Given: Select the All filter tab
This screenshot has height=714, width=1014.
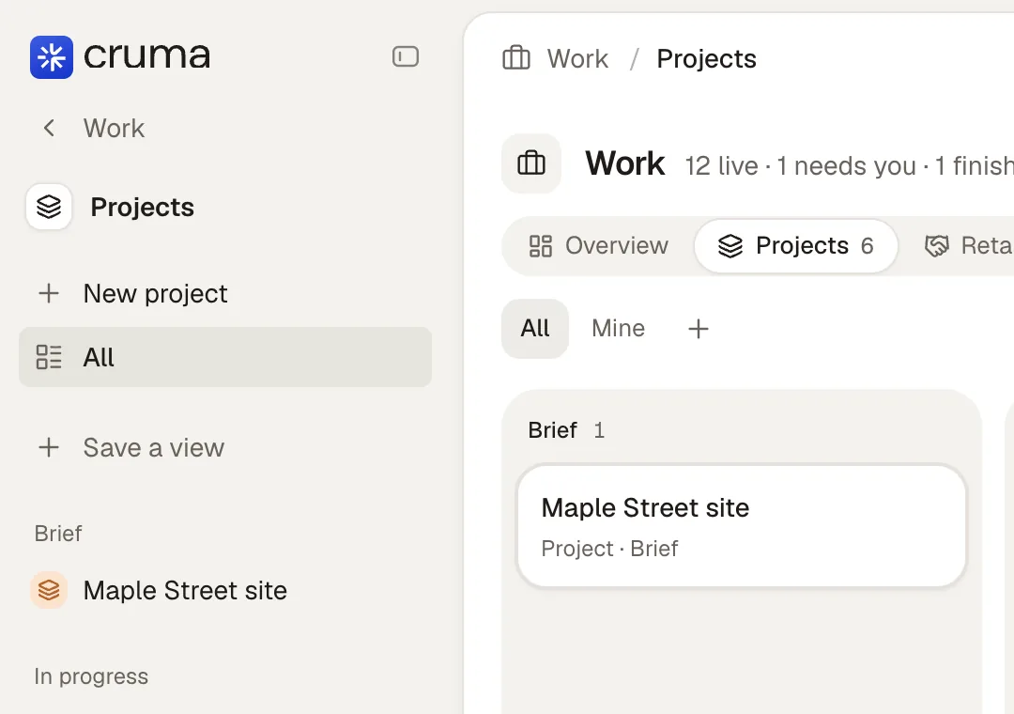Looking at the screenshot, I should [x=535, y=328].
